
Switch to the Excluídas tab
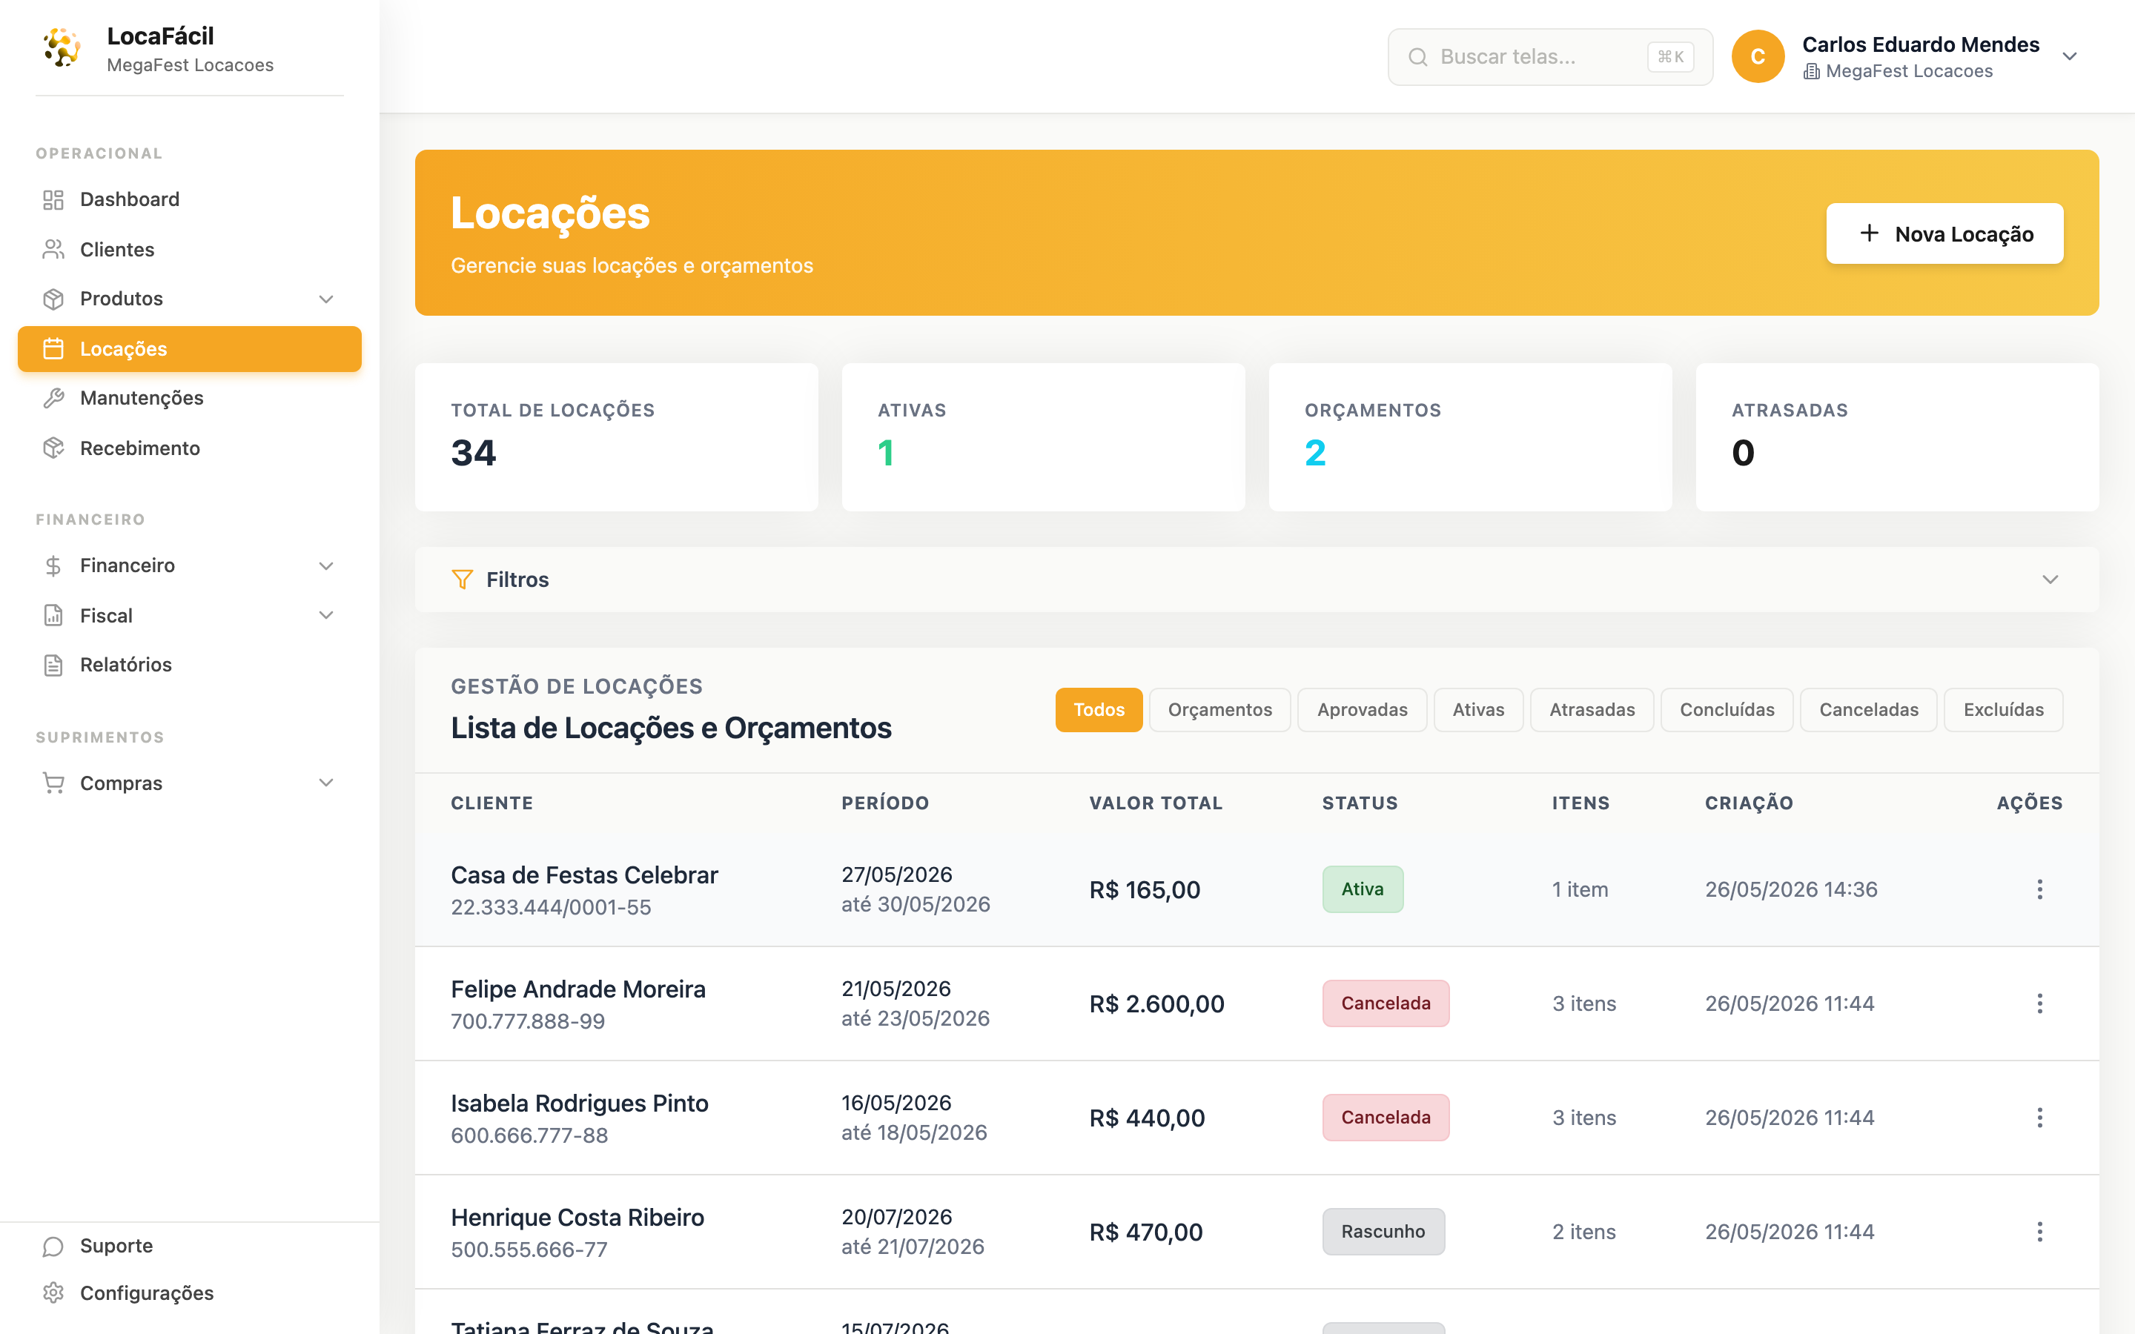pos(2004,710)
